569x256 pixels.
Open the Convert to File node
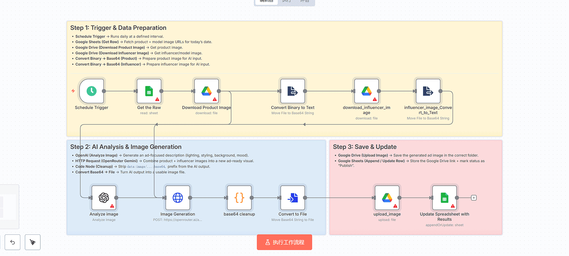(x=293, y=198)
